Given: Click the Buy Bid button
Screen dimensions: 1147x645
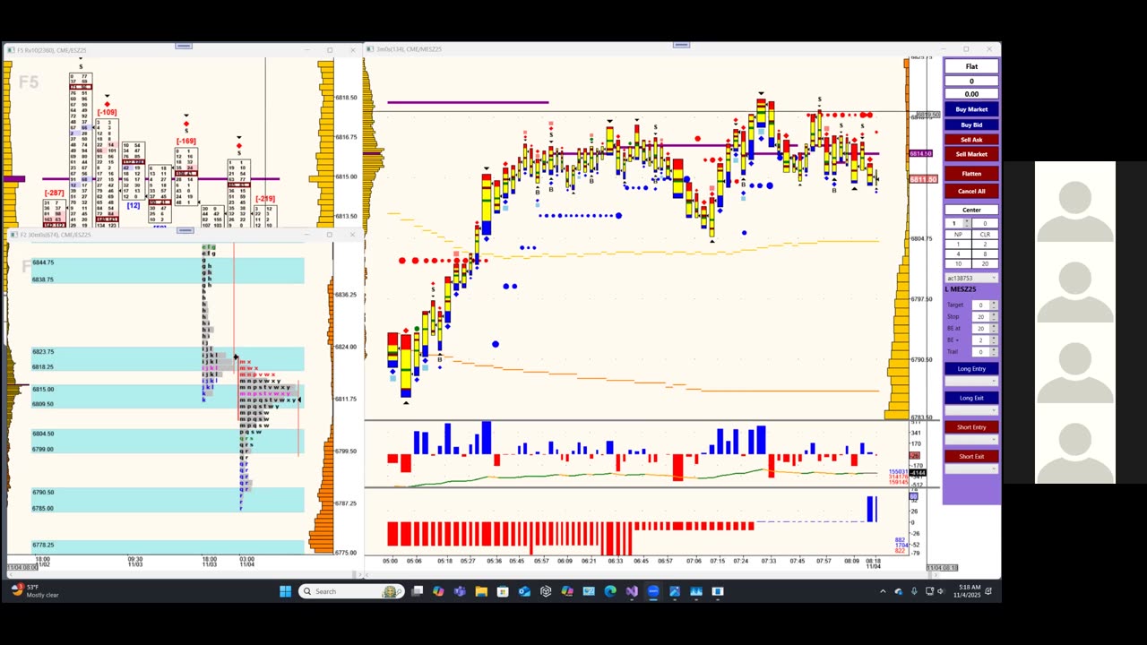Looking at the screenshot, I should click(971, 125).
